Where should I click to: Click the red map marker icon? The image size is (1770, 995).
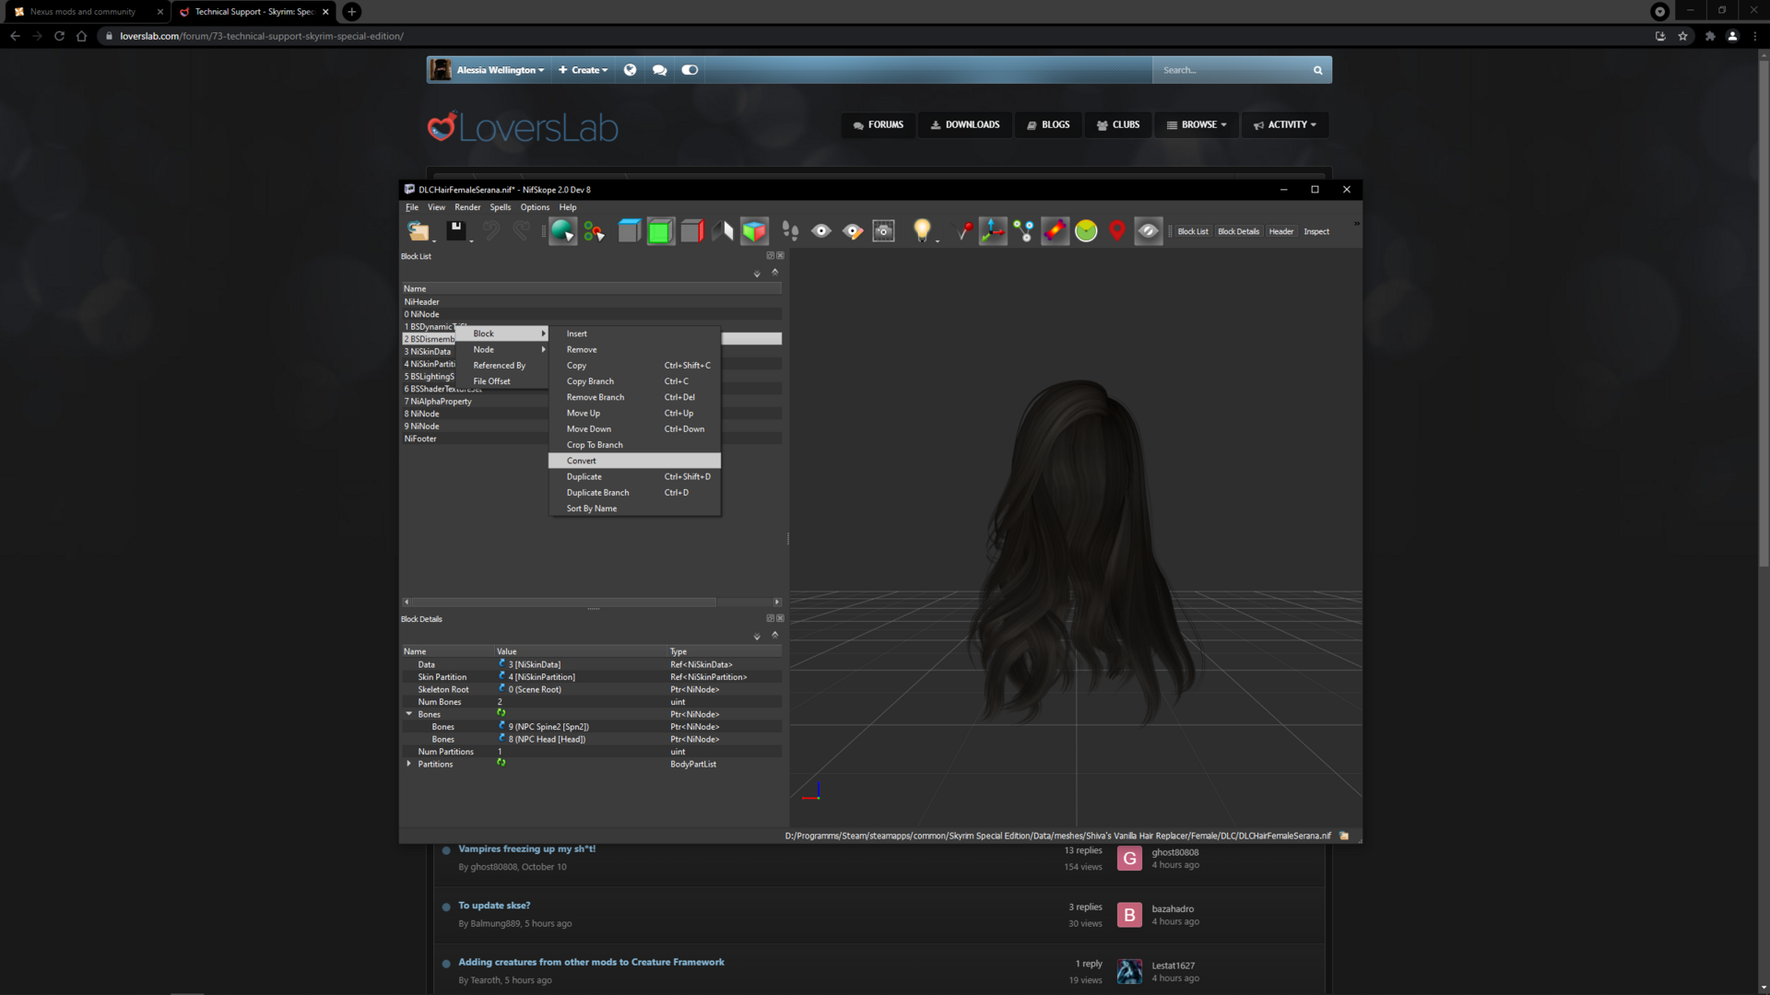pos(1117,231)
